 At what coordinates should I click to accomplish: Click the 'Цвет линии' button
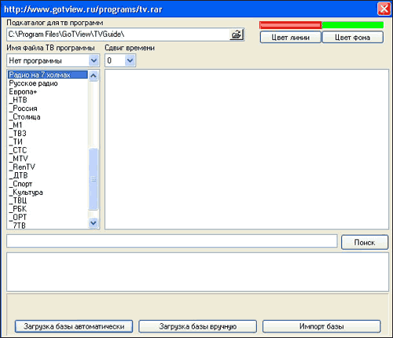[x=290, y=37]
